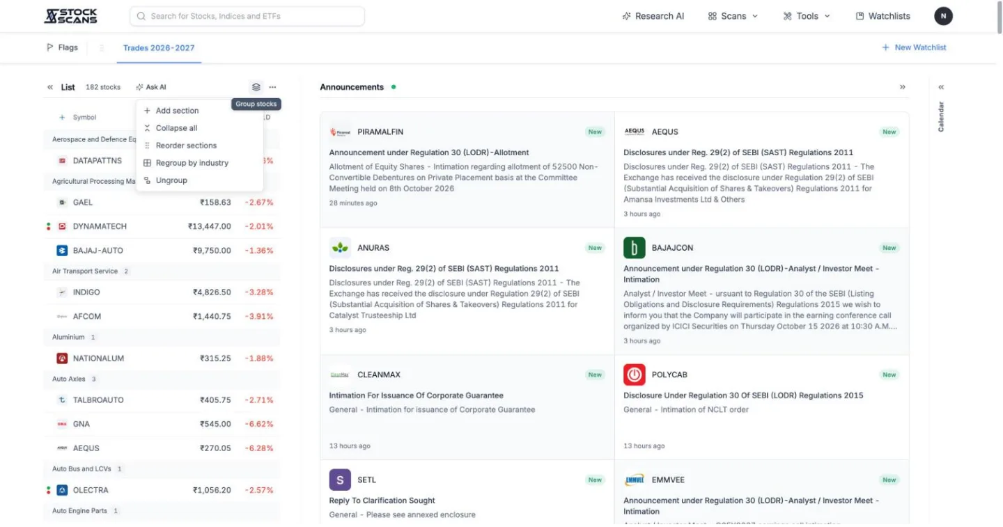
Task: Open the Scans dropdown menu
Action: coord(733,16)
